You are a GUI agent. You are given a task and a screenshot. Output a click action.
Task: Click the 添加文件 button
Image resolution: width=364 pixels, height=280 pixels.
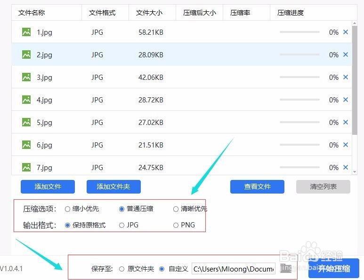click(48, 187)
